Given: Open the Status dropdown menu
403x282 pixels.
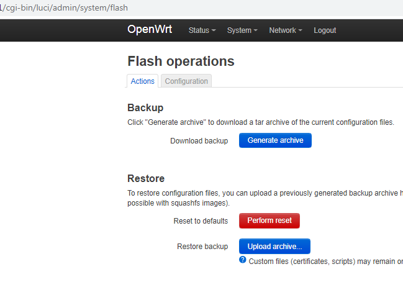Looking at the screenshot, I should coord(202,30).
